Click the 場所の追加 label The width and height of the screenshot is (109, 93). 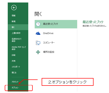pos(49,52)
